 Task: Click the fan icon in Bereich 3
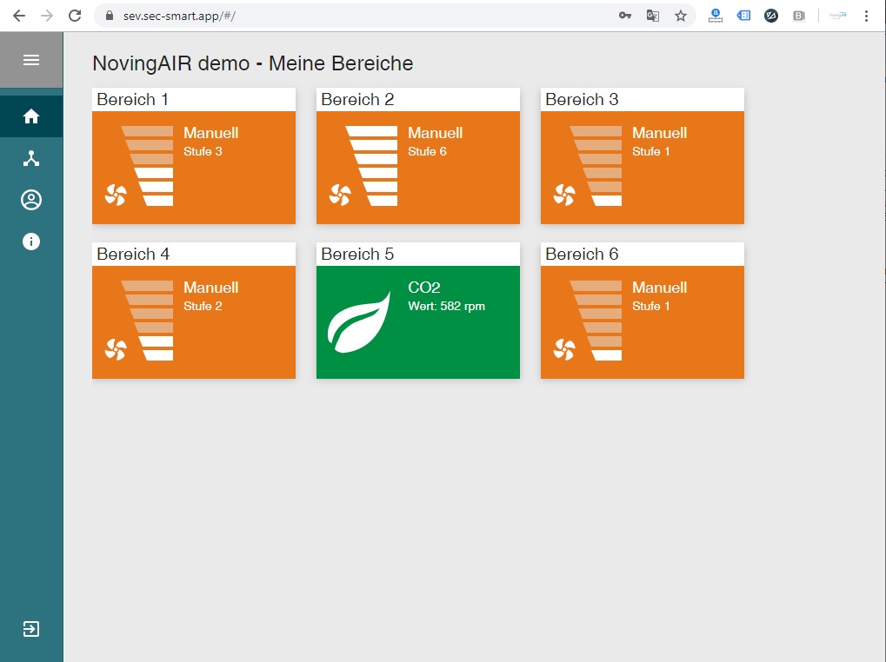[564, 195]
